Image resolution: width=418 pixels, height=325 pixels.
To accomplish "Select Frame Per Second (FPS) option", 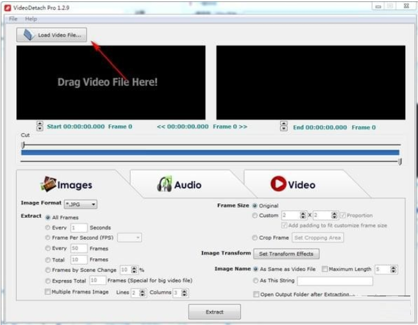I will 47,238.
